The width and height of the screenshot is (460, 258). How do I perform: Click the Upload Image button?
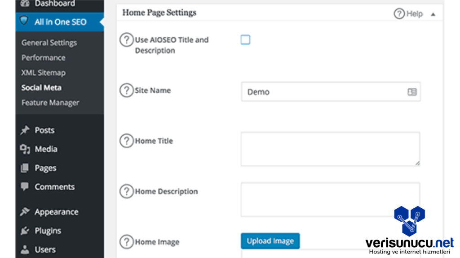click(x=270, y=241)
